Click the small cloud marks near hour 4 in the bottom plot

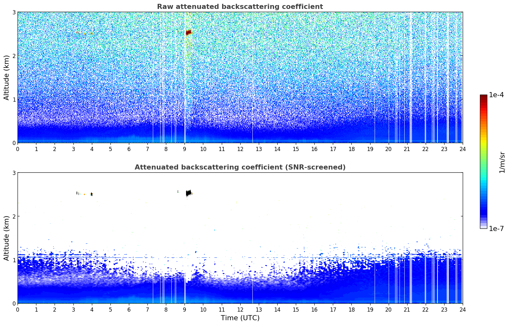coord(92,194)
